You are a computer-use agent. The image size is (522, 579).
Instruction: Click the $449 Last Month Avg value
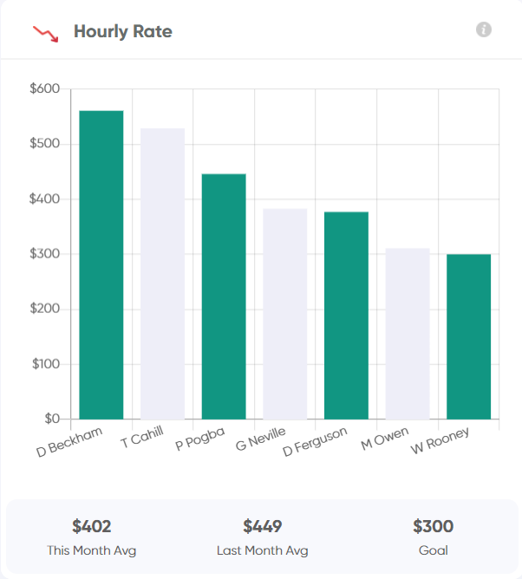[x=262, y=526]
